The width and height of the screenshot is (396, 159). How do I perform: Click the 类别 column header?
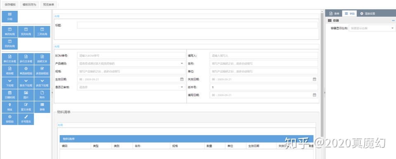pos(122,146)
